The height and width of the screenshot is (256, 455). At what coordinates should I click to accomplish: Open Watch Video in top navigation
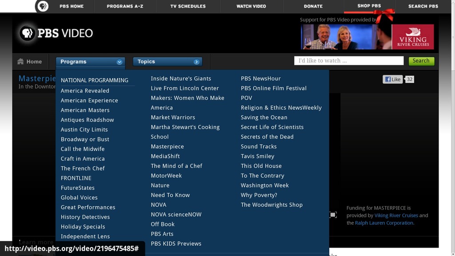tap(251, 6)
